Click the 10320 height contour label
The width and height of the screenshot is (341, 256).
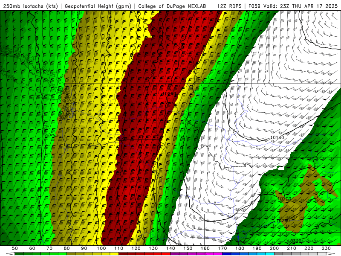pyautogui.click(x=295, y=241)
